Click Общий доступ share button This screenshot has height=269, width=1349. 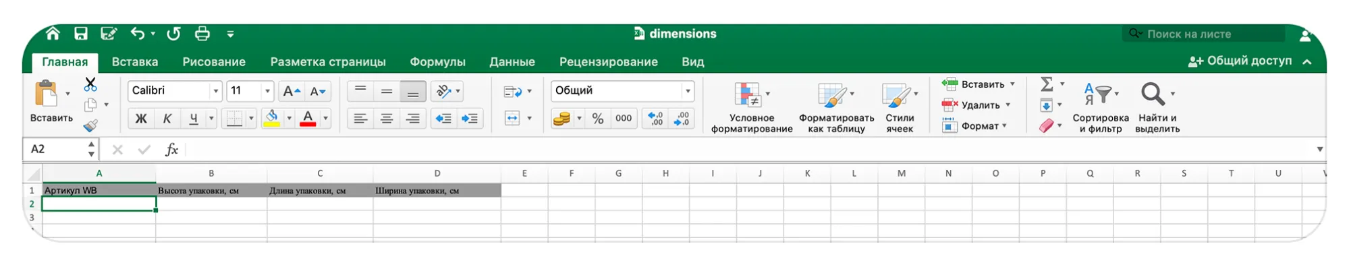coord(1240,61)
